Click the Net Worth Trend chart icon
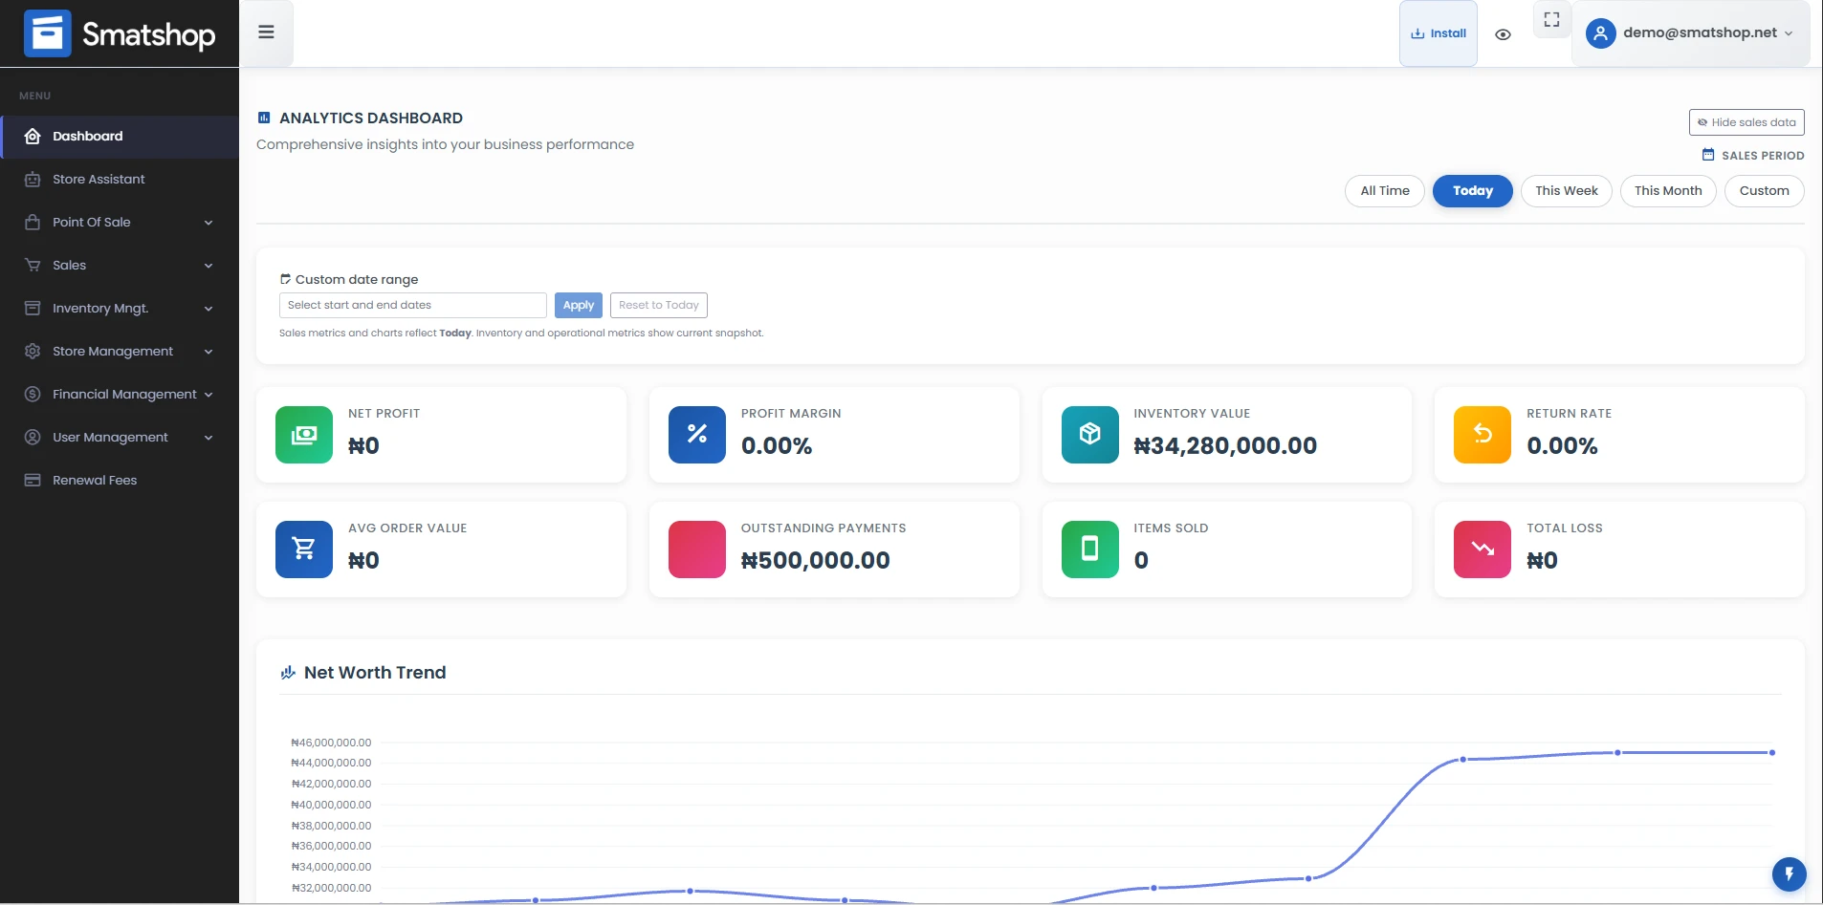This screenshot has height=905, width=1823. click(288, 673)
